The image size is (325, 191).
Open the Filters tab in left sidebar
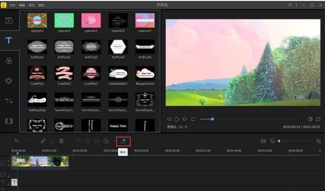(9, 61)
